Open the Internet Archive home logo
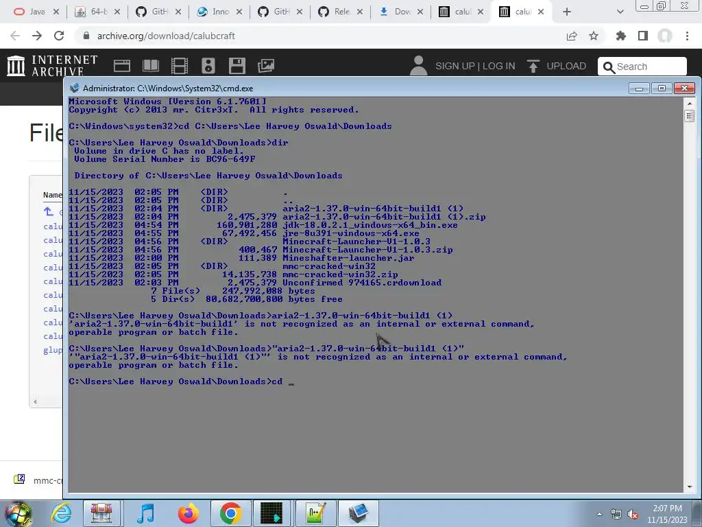This screenshot has width=702, height=527. pos(52,65)
